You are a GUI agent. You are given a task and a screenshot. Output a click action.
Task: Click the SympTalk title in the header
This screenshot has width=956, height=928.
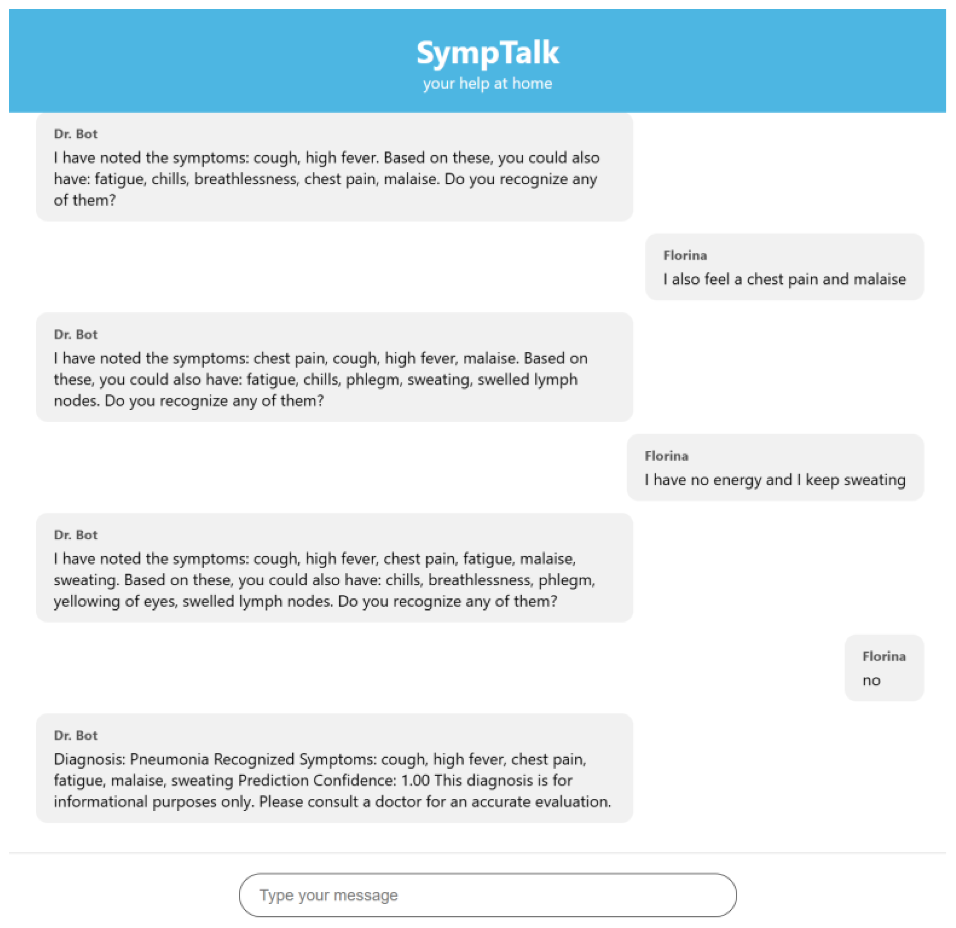487,53
